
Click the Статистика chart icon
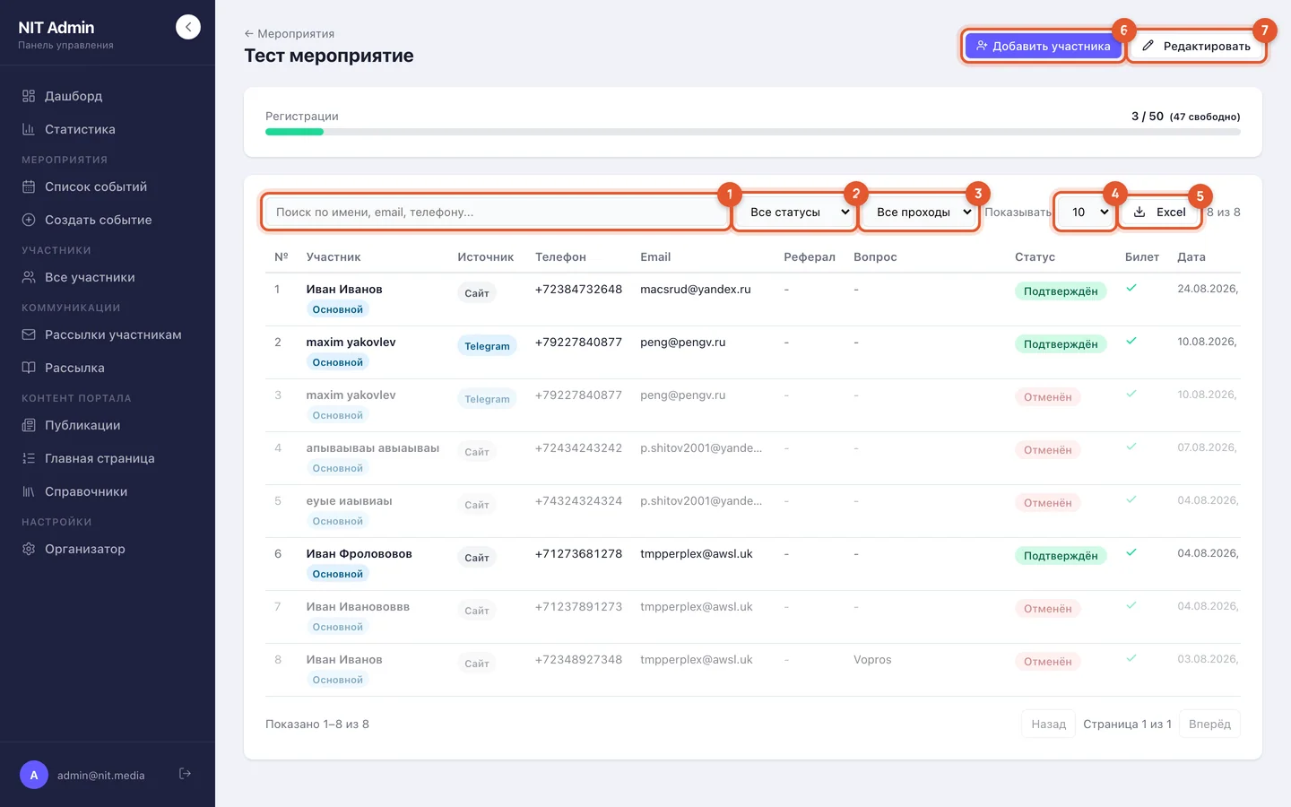pos(29,129)
